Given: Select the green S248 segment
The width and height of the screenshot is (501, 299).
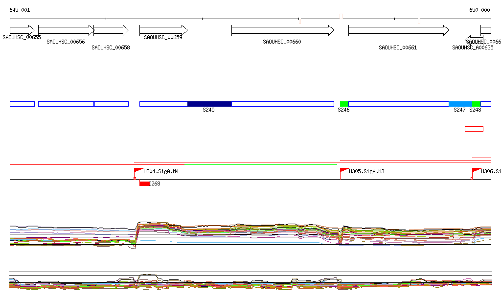Looking at the screenshot, I should tap(476, 104).
